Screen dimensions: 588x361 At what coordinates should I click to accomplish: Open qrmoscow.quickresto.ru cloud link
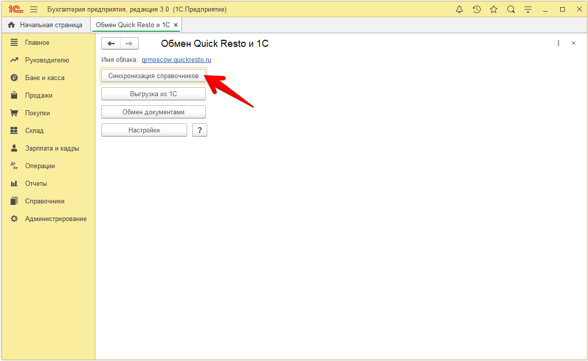pyautogui.click(x=177, y=59)
